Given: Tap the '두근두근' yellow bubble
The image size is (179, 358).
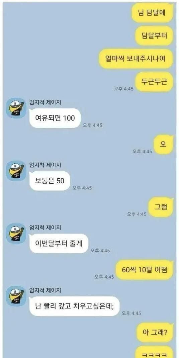Looking at the screenshot, I should point(154,82).
